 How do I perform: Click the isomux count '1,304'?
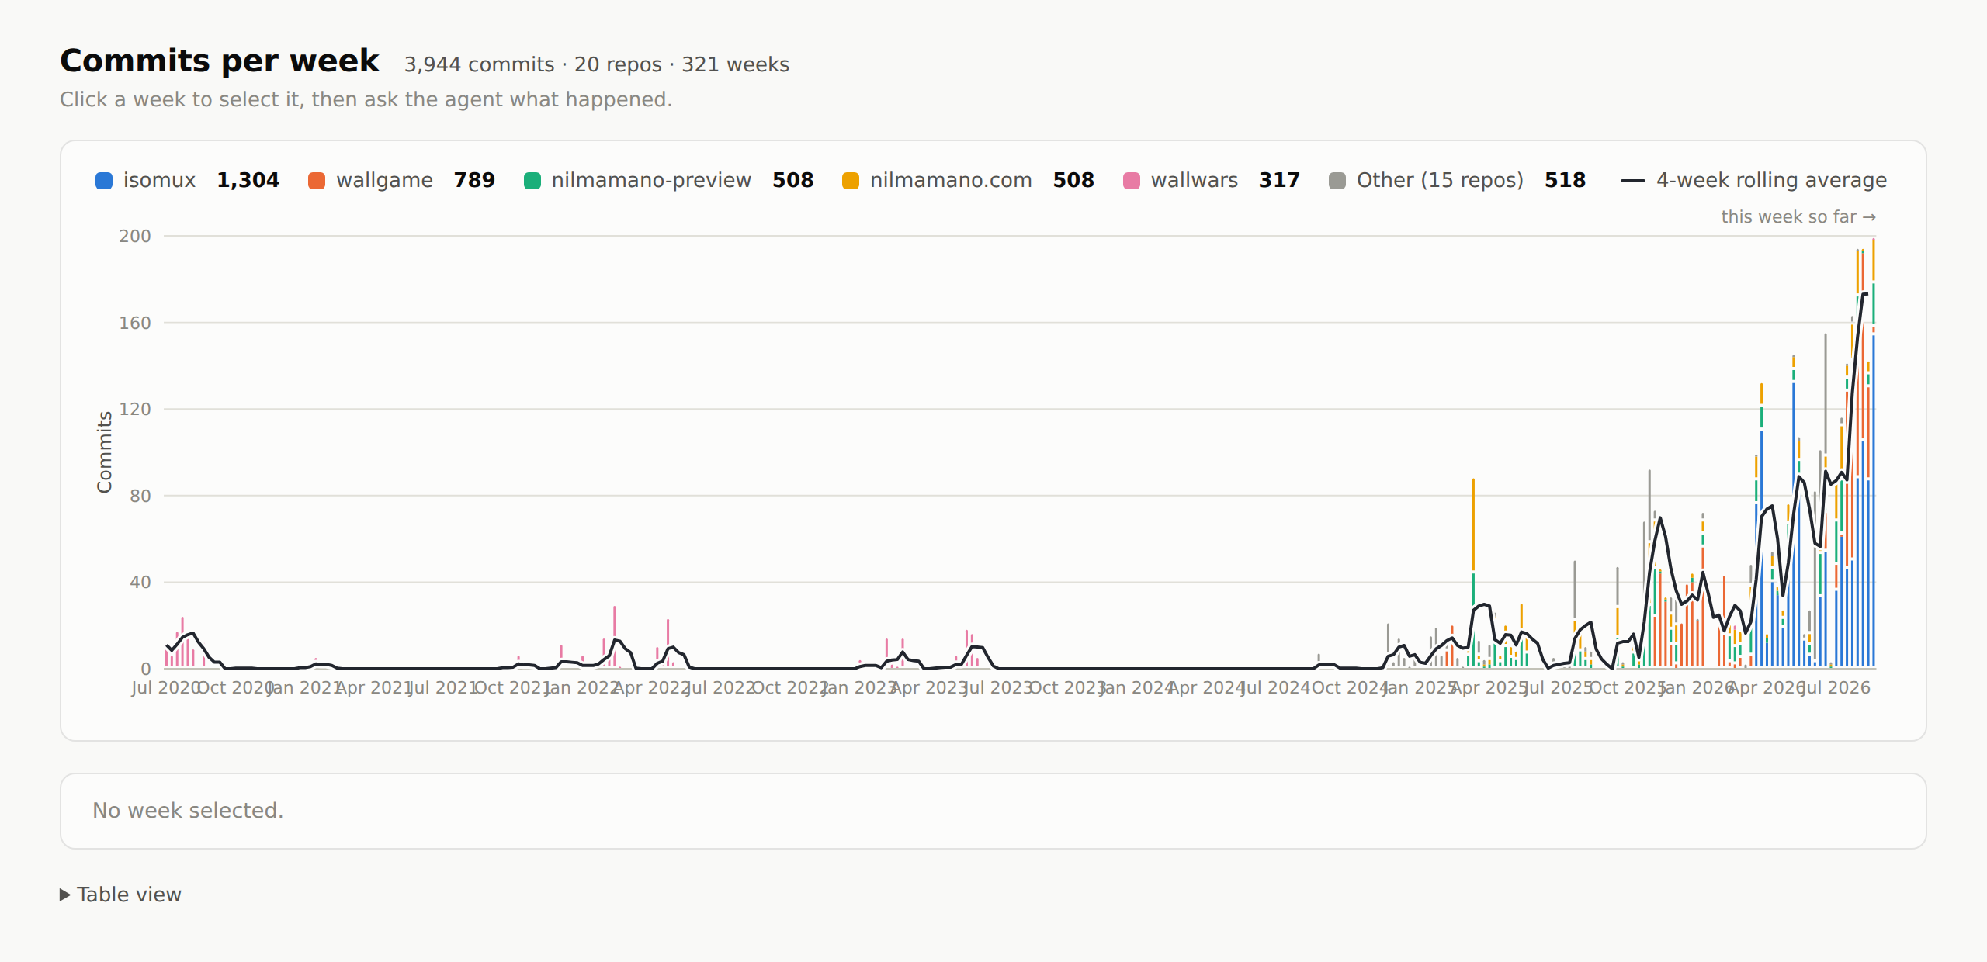click(248, 180)
